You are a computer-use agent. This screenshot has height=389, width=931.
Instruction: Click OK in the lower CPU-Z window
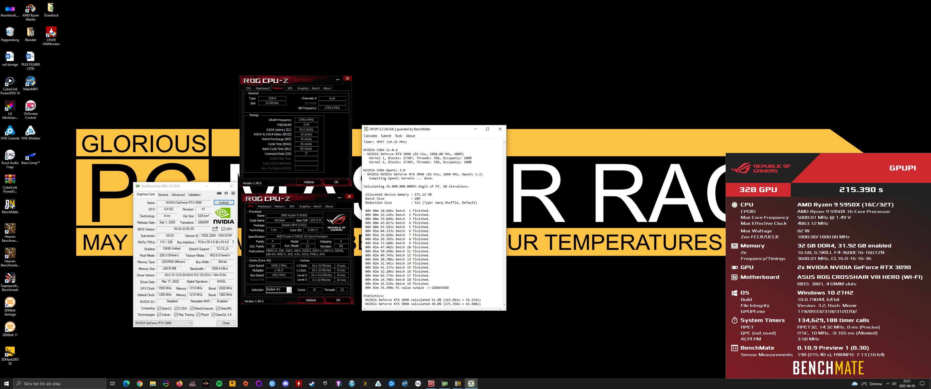(338, 300)
